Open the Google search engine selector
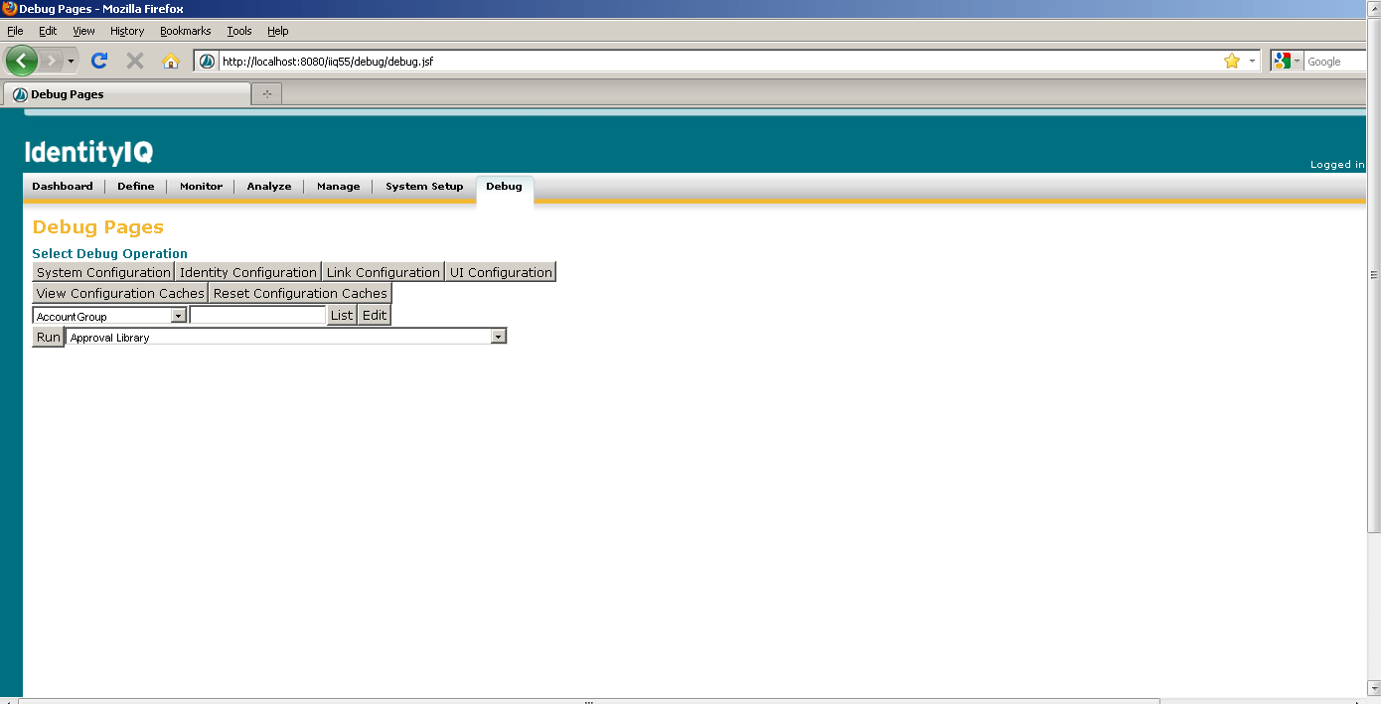Image resolution: width=1381 pixels, height=704 pixels. [1287, 62]
